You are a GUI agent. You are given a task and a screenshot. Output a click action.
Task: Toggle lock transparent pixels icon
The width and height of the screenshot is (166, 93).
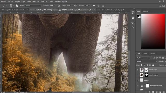pyautogui.click(x=142, y=65)
